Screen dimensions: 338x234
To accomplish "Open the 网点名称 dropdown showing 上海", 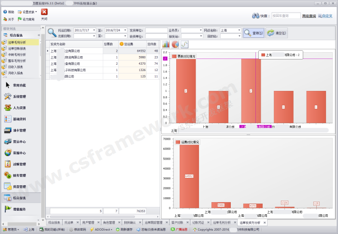I will (x=239, y=30).
